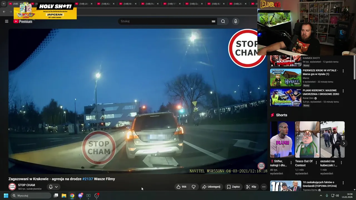Close the "(149) Pol" tab
The width and height of the screenshot is (356, 200).
[x=158, y=4]
